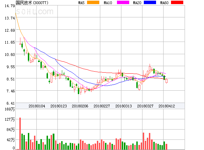Viewport: 204px width, 150px height.
Task: Click the 20180206 date label
Action: (80, 106)
